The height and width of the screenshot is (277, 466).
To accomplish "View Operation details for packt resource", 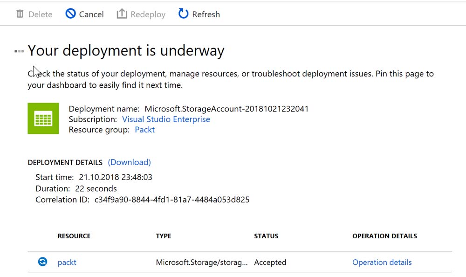I will tap(382, 263).
